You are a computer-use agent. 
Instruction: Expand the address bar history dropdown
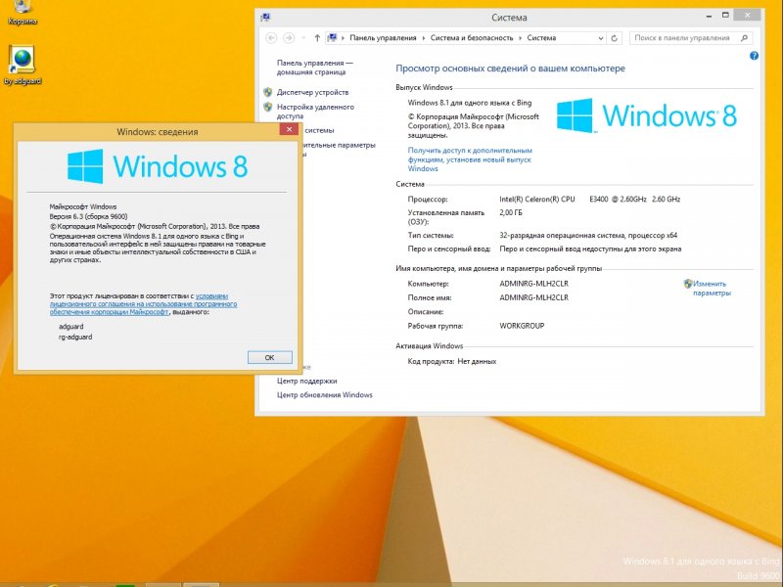click(x=601, y=38)
